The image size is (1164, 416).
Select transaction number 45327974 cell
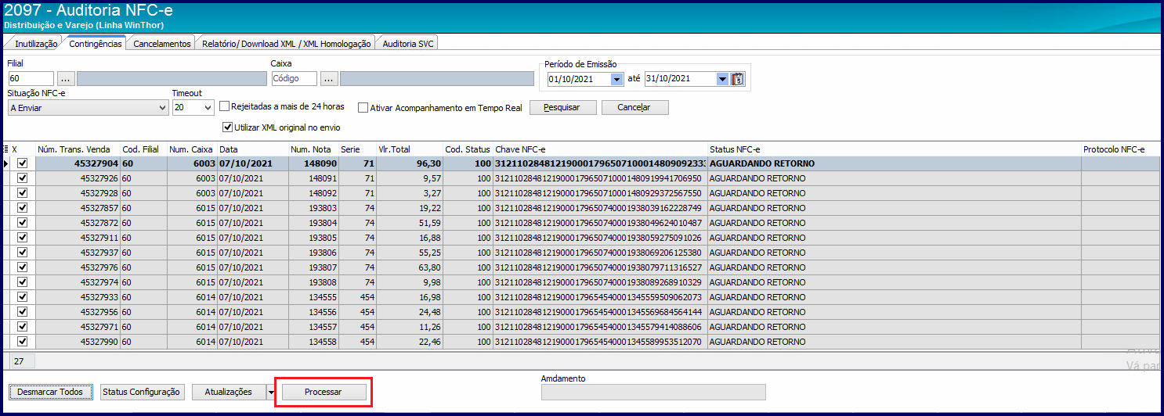point(78,282)
